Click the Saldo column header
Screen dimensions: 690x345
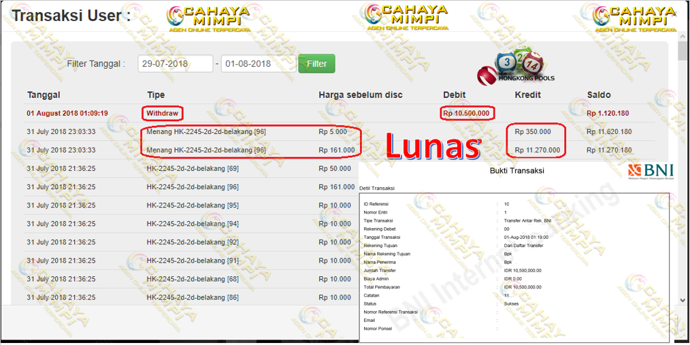tap(599, 95)
